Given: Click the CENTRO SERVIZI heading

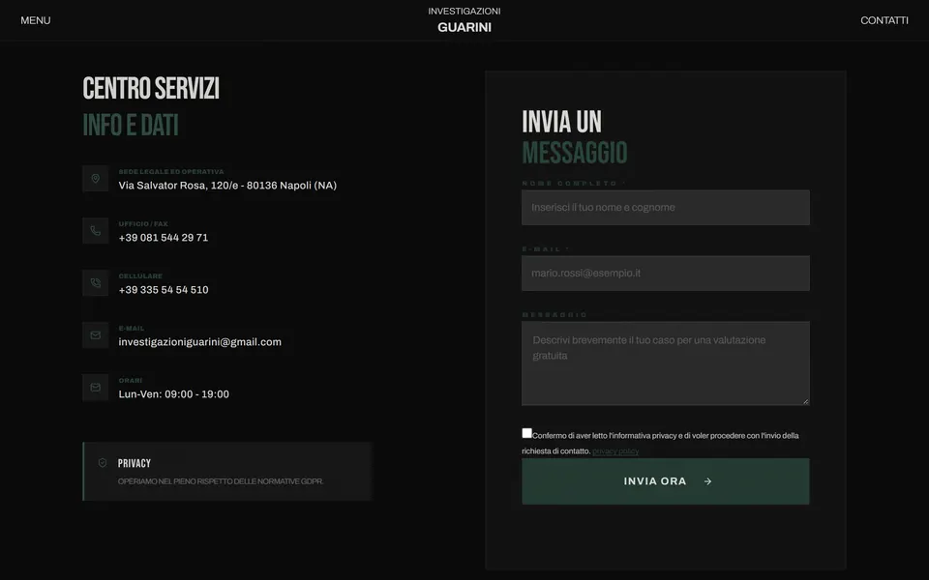Looking at the screenshot, I should click(151, 89).
